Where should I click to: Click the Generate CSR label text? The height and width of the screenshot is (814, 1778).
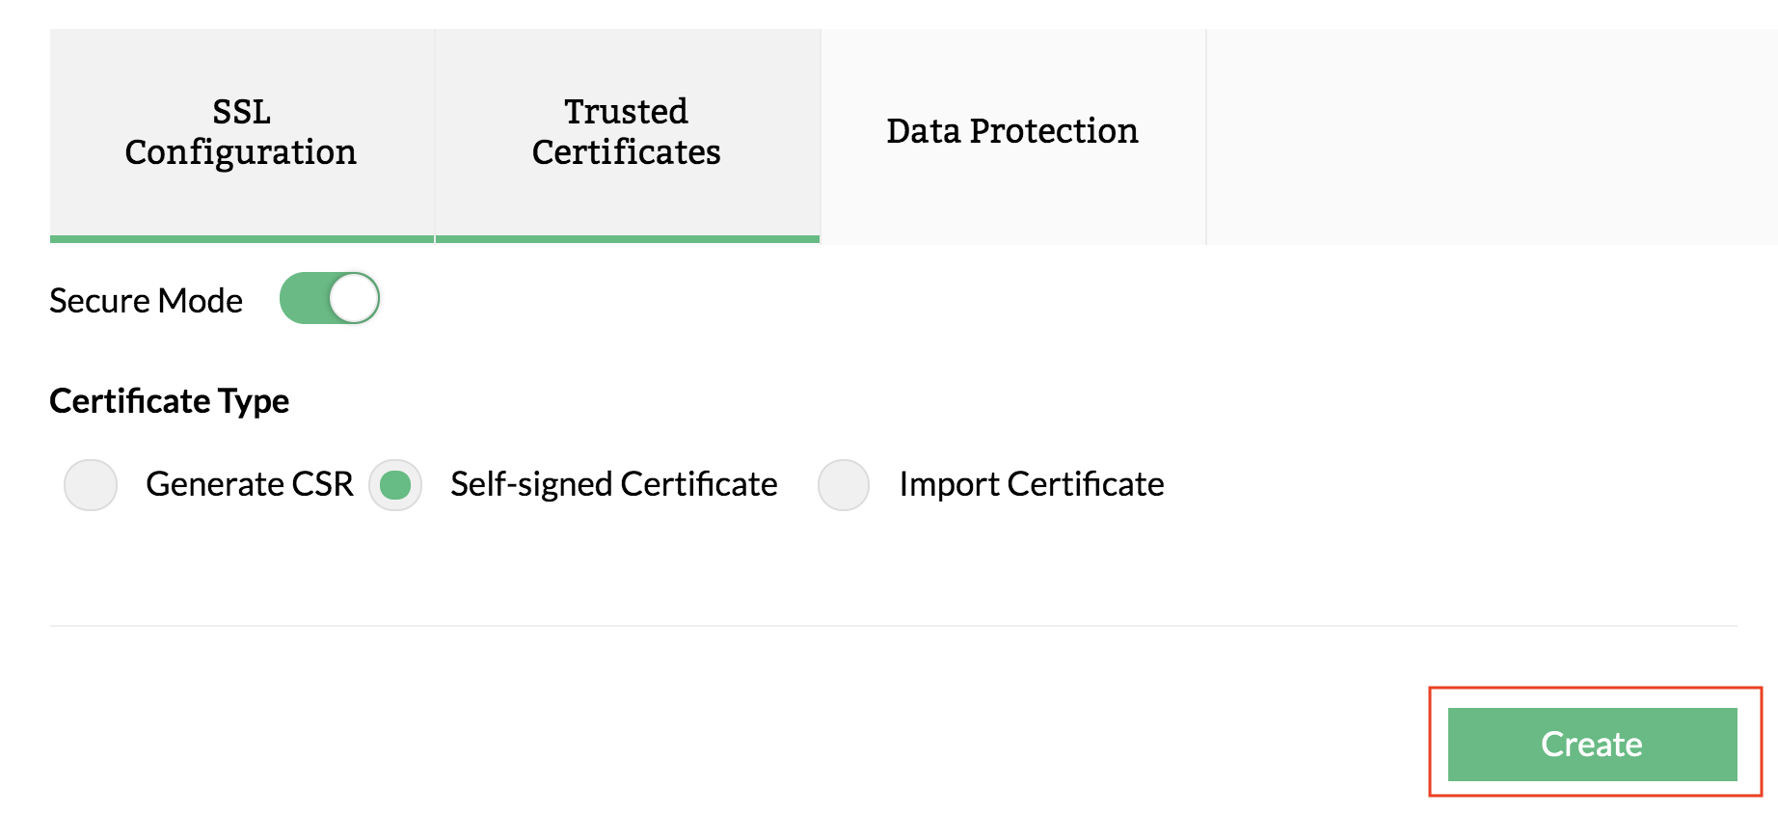pos(250,484)
